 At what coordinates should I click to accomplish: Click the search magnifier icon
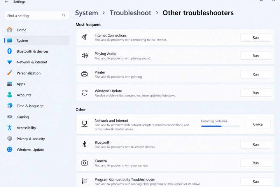coord(64,15)
